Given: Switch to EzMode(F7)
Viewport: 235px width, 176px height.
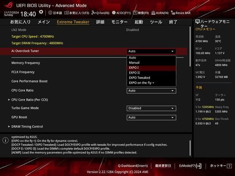Looking at the screenshot, I should 190,166.
